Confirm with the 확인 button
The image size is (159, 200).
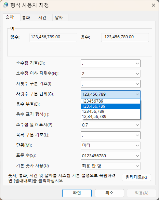click(x=77, y=193)
